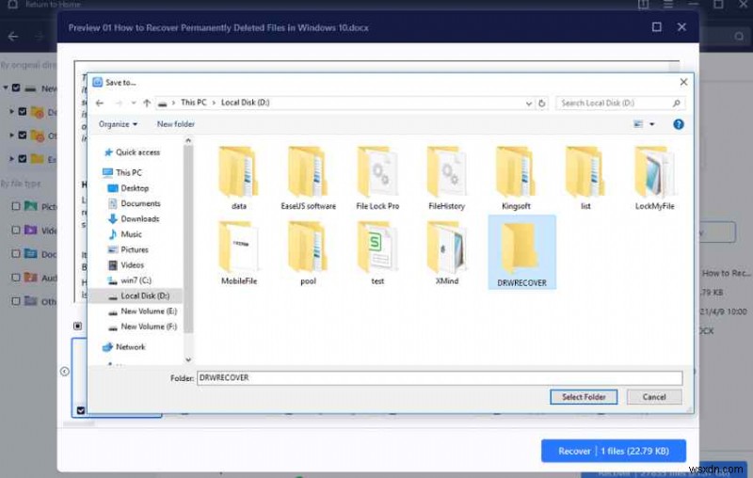The height and width of the screenshot is (478, 753).
Task: Open the XMind folder
Action: pos(446,253)
